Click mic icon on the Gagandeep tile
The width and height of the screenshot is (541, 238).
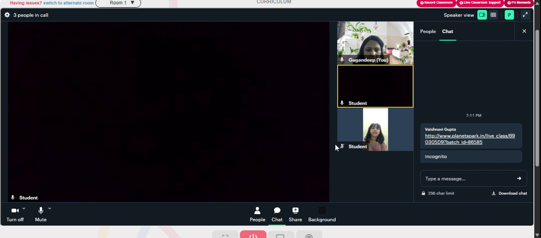[x=342, y=59]
